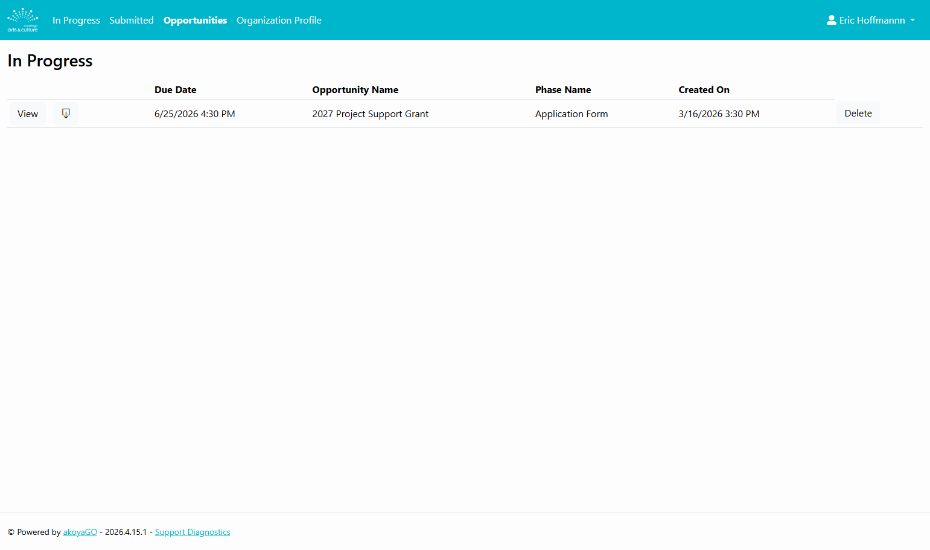The height and width of the screenshot is (550, 930).
Task: Click the arts & culture logo
Action: 23,20
